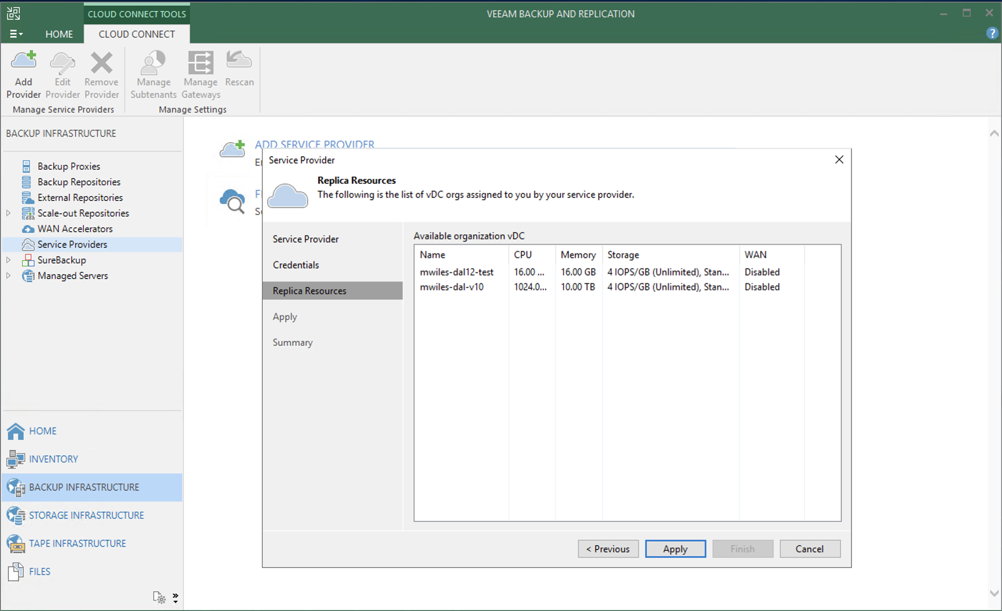
Task: Select WAN Accelerators in the tree
Action: pos(75,229)
